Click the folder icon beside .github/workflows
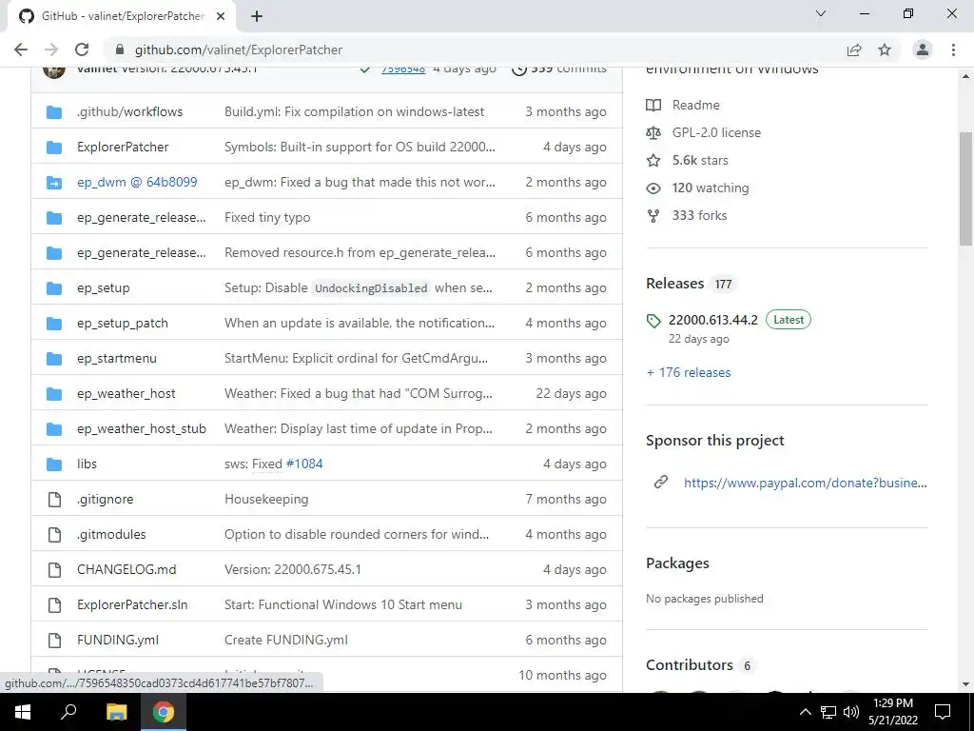This screenshot has width=974, height=731. coord(54,112)
